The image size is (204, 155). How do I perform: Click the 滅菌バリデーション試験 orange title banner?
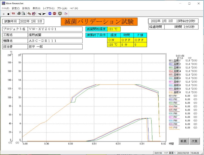tap(99, 22)
